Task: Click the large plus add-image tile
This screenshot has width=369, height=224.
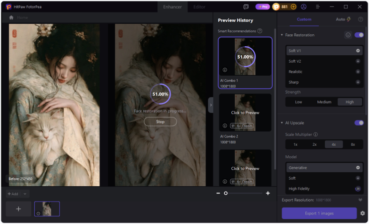Action: pyautogui.click(x=18, y=209)
